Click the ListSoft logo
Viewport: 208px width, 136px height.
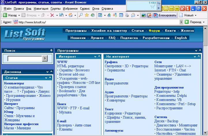click(x=25, y=34)
